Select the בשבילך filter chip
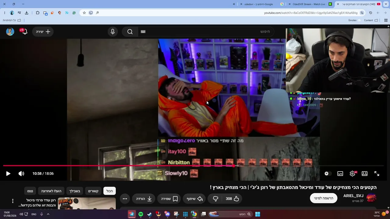390x219 pixels. click(75, 191)
